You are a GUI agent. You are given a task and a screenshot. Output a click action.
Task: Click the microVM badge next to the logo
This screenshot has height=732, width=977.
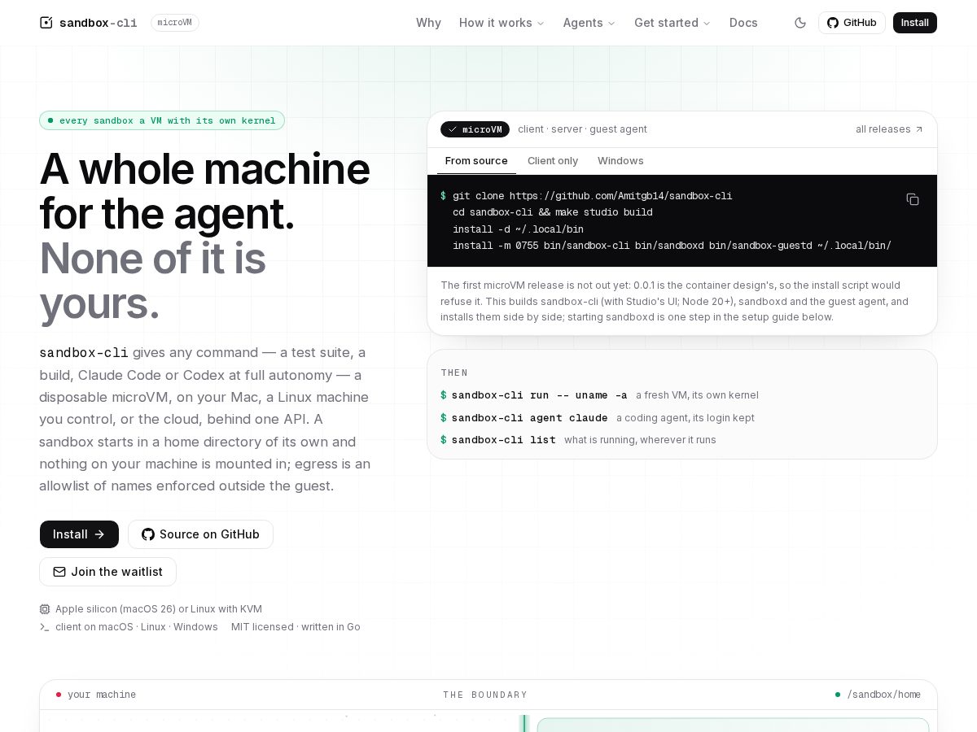pyautogui.click(x=175, y=23)
